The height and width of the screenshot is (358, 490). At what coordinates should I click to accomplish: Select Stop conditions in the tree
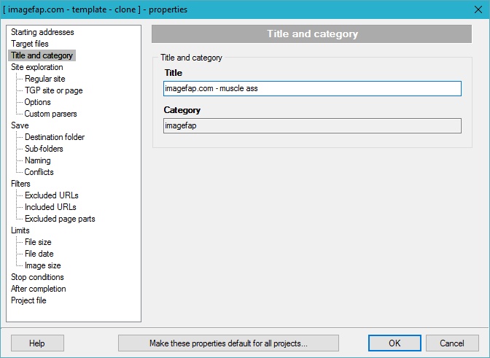point(37,277)
